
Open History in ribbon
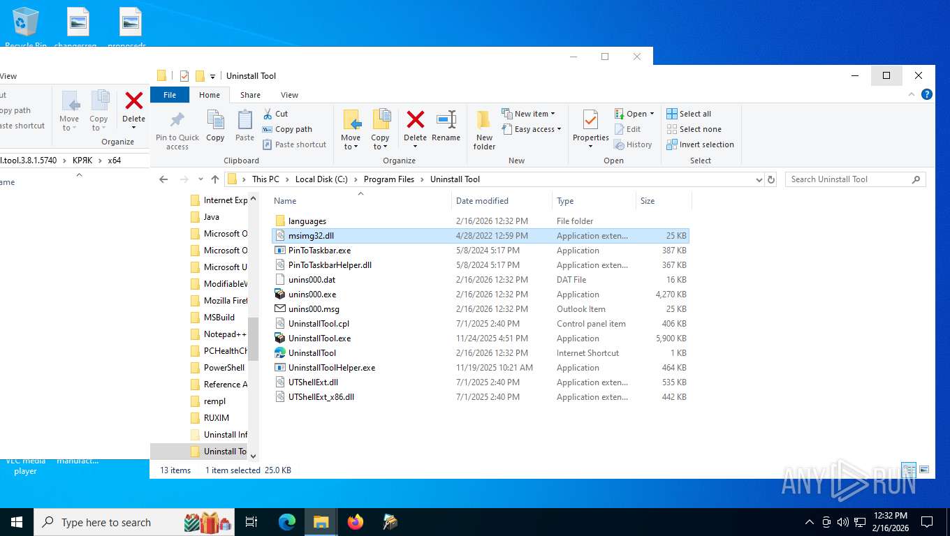[633, 144]
